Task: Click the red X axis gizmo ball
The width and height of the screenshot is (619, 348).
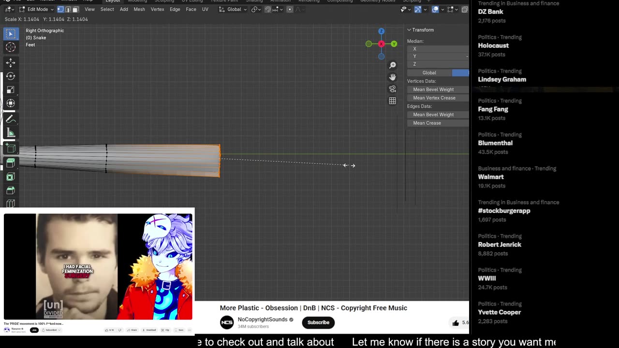Action: point(381,44)
